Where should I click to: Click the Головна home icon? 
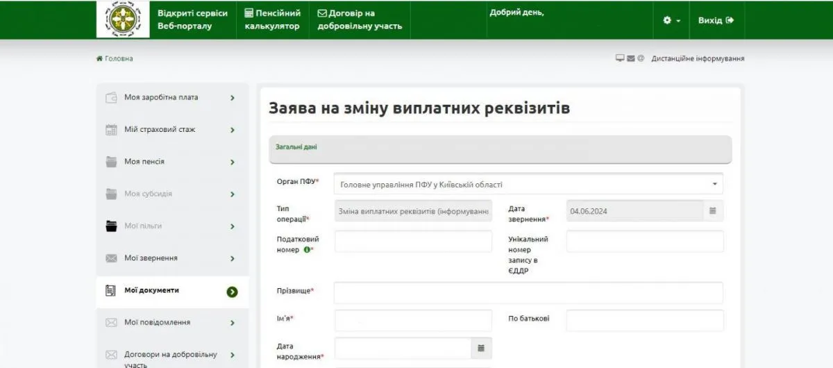[x=99, y=58]
